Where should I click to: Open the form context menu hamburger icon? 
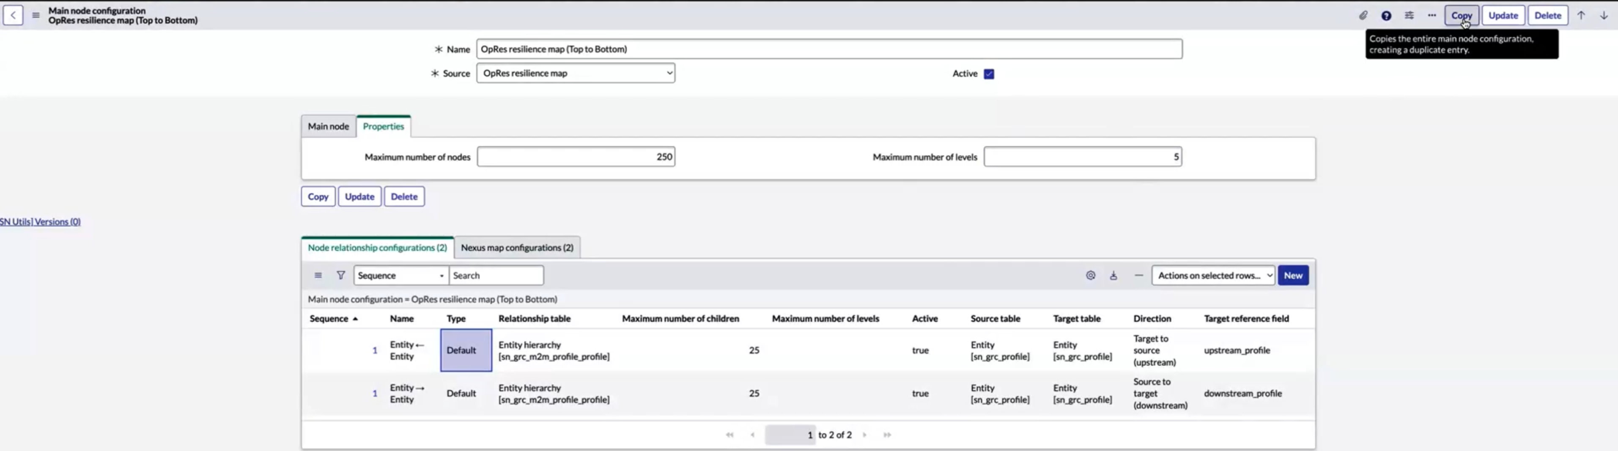click(x=36, y=15)
